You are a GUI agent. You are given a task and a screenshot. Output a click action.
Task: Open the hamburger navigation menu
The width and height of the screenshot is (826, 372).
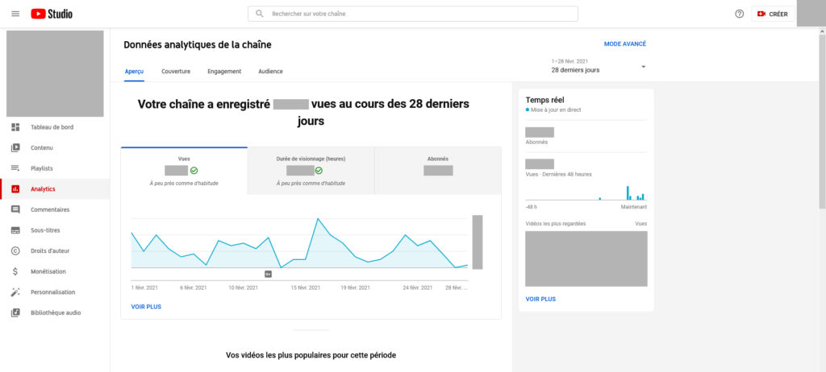pyautogui.click(x=15, y=14)
